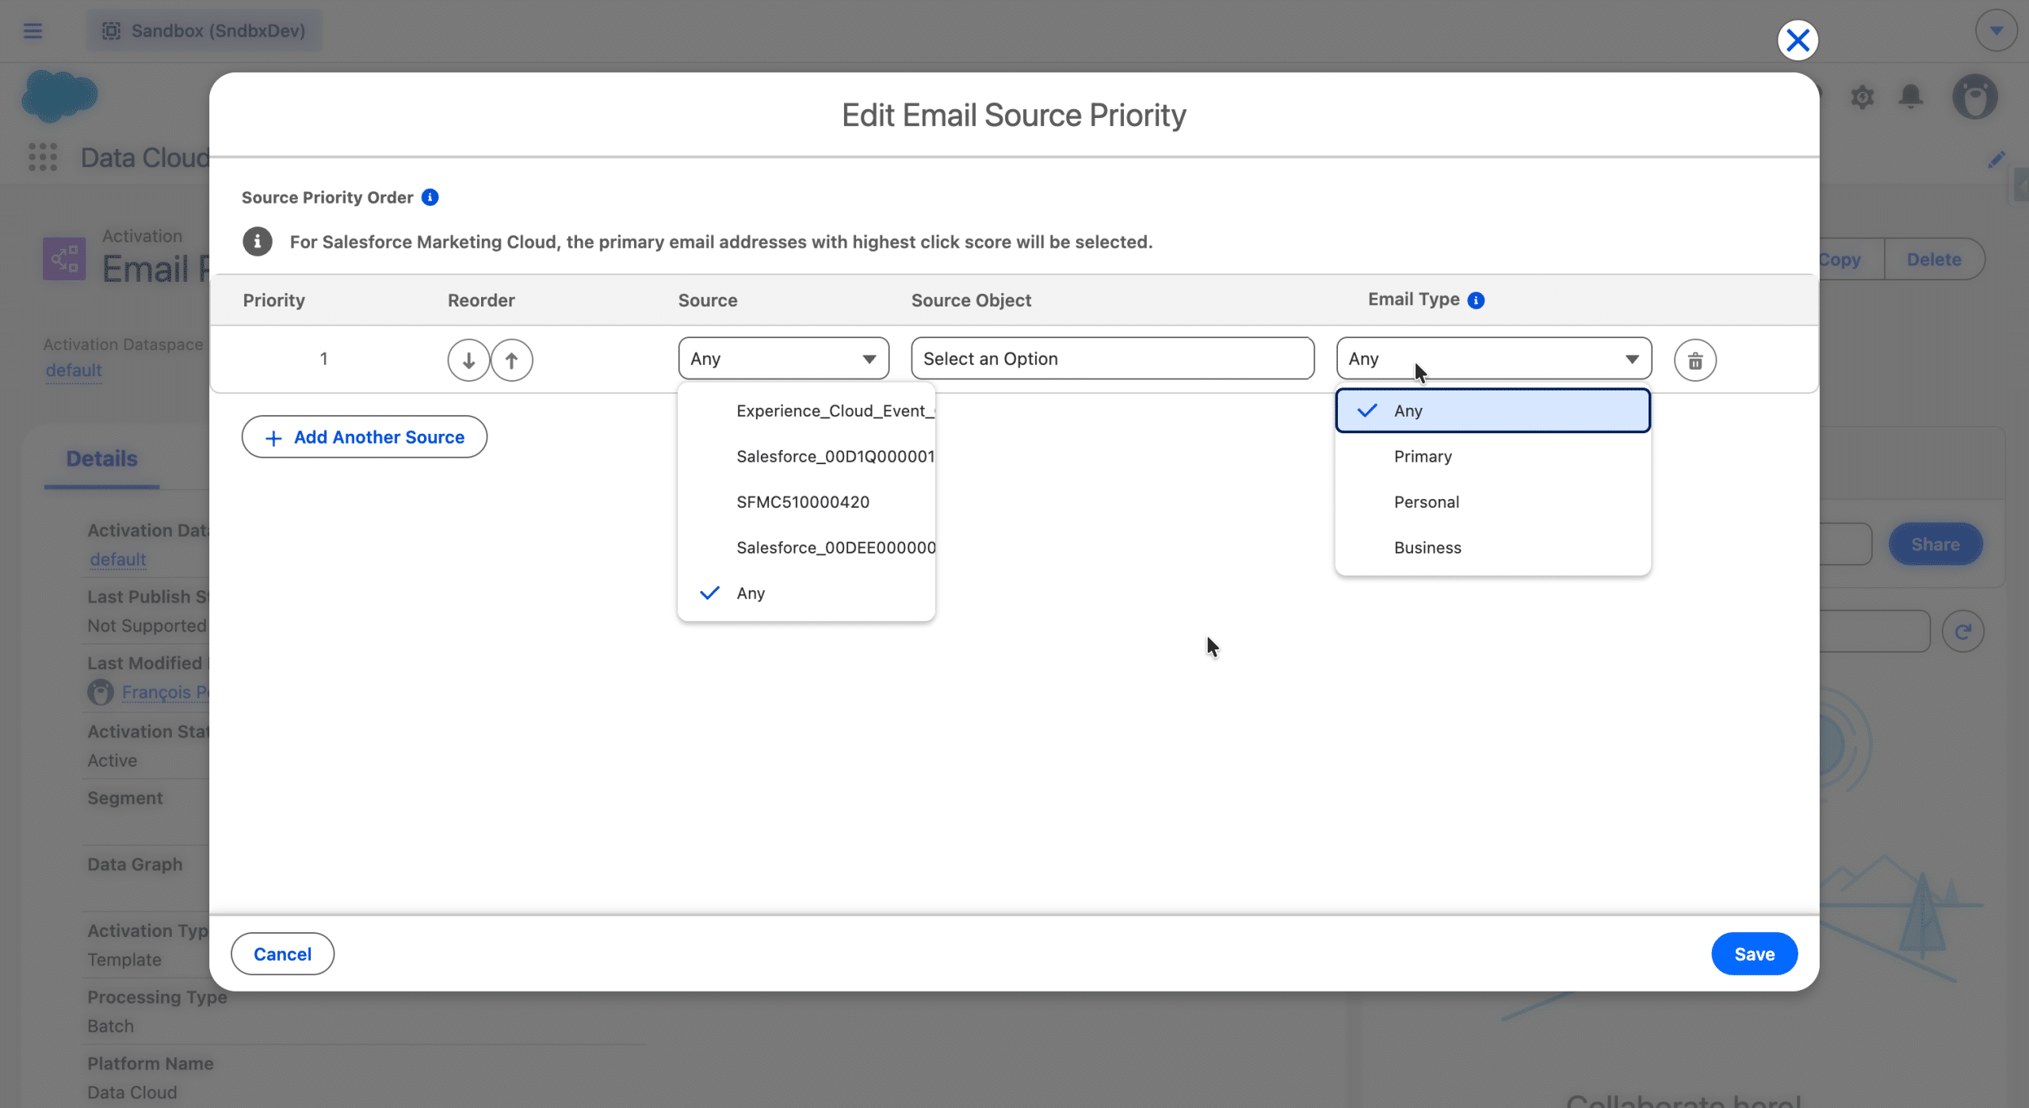Click Add Another Source button

pos(364,437)
